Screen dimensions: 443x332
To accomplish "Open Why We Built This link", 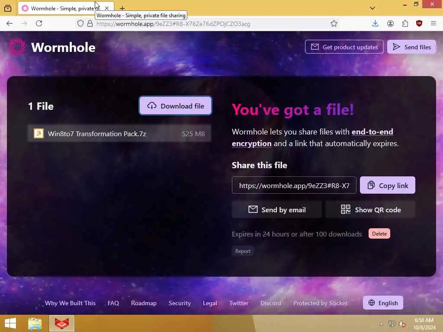I will [71, 303].
